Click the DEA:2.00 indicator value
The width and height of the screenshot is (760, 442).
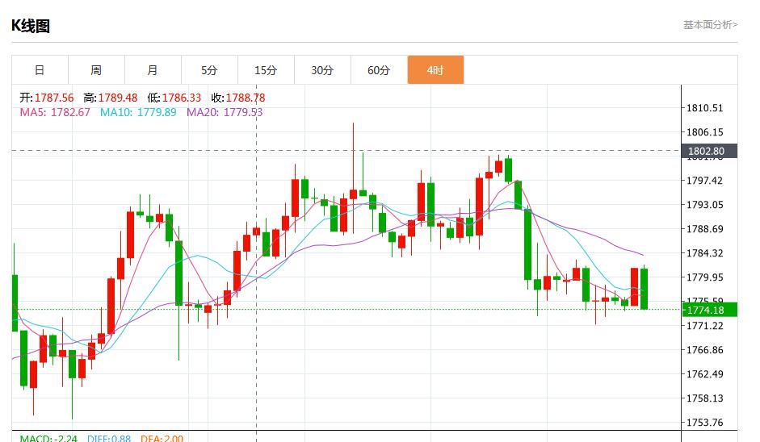click(162, 438)
